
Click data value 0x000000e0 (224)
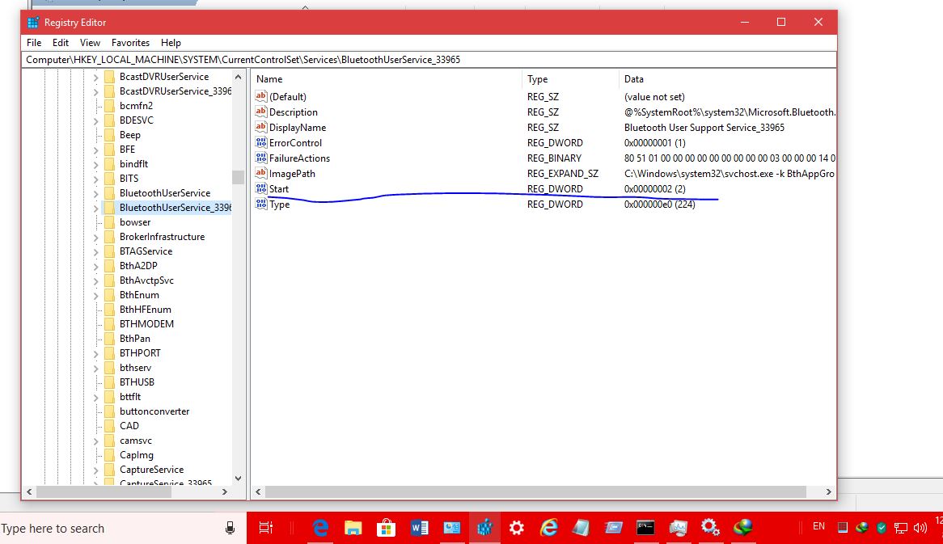tap(660, 205)
